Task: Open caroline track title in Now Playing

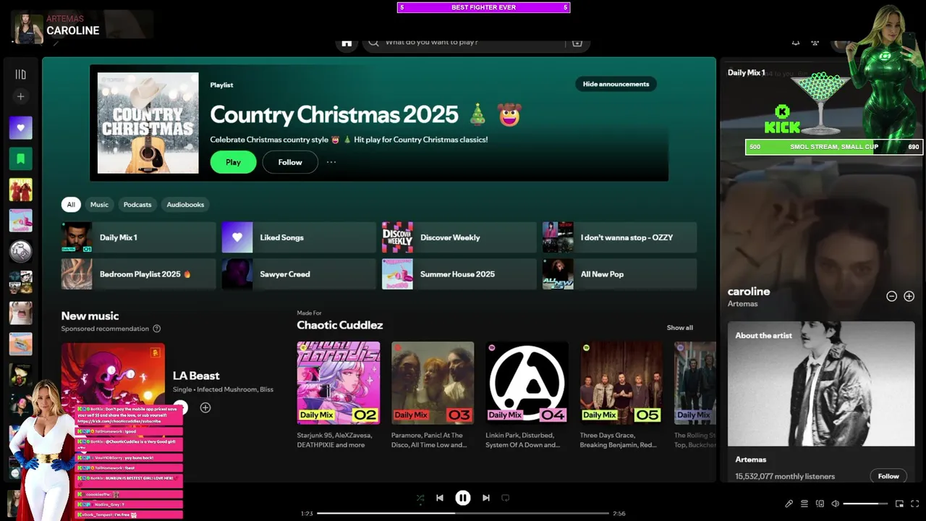Action: [x=749, y=291]
